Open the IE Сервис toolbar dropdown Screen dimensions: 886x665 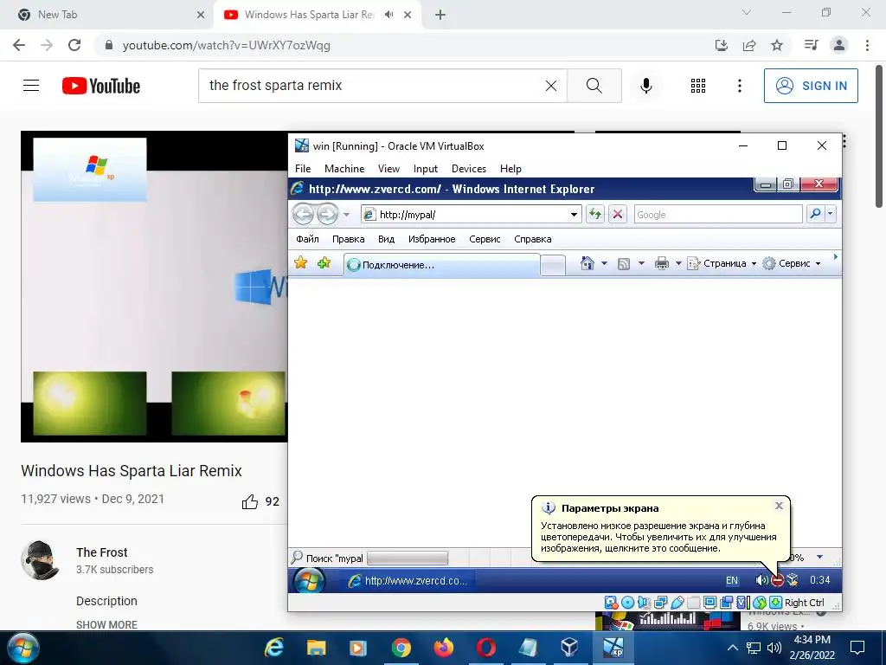click(791, 263)
